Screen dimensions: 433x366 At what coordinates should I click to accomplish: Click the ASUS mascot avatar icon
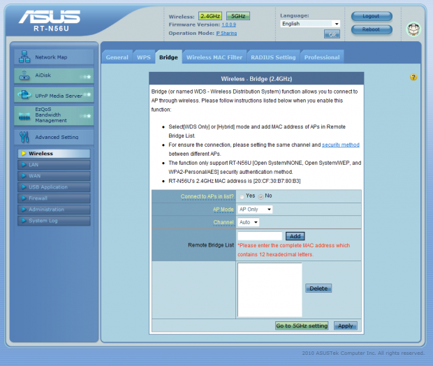[413, 29]
